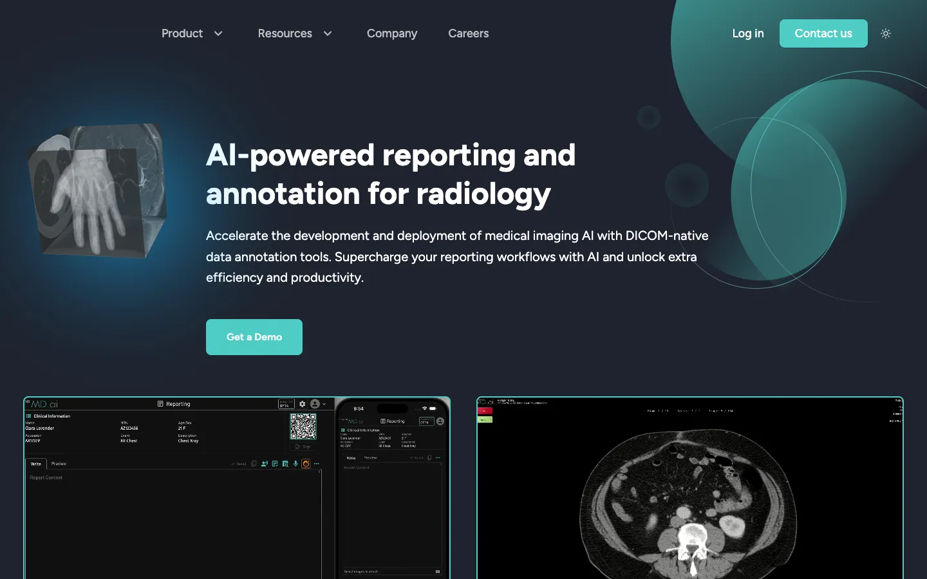The image size is (927, 579).
Task: Go to the Careers page
Action: [x=469, y=33]
